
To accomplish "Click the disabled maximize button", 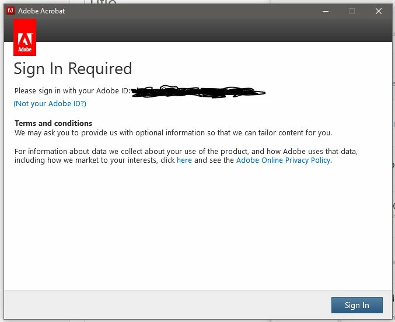I will [x=352, y=11].
